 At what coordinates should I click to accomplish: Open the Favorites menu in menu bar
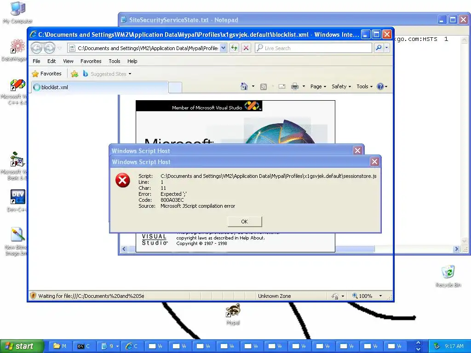pyautogui.click(x=91, y=61)
